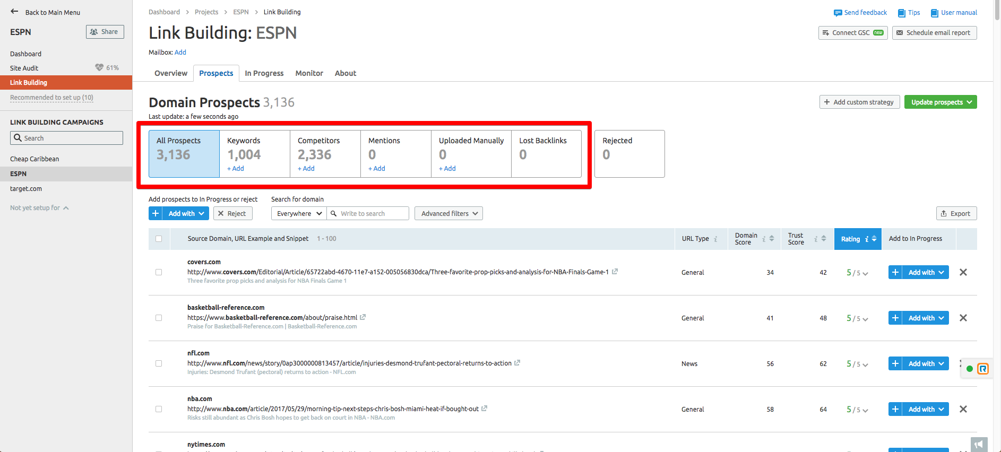Screen dimensions: 1001x452
Task: Click the orange R extension icon
Action: (x=983, y=369)
